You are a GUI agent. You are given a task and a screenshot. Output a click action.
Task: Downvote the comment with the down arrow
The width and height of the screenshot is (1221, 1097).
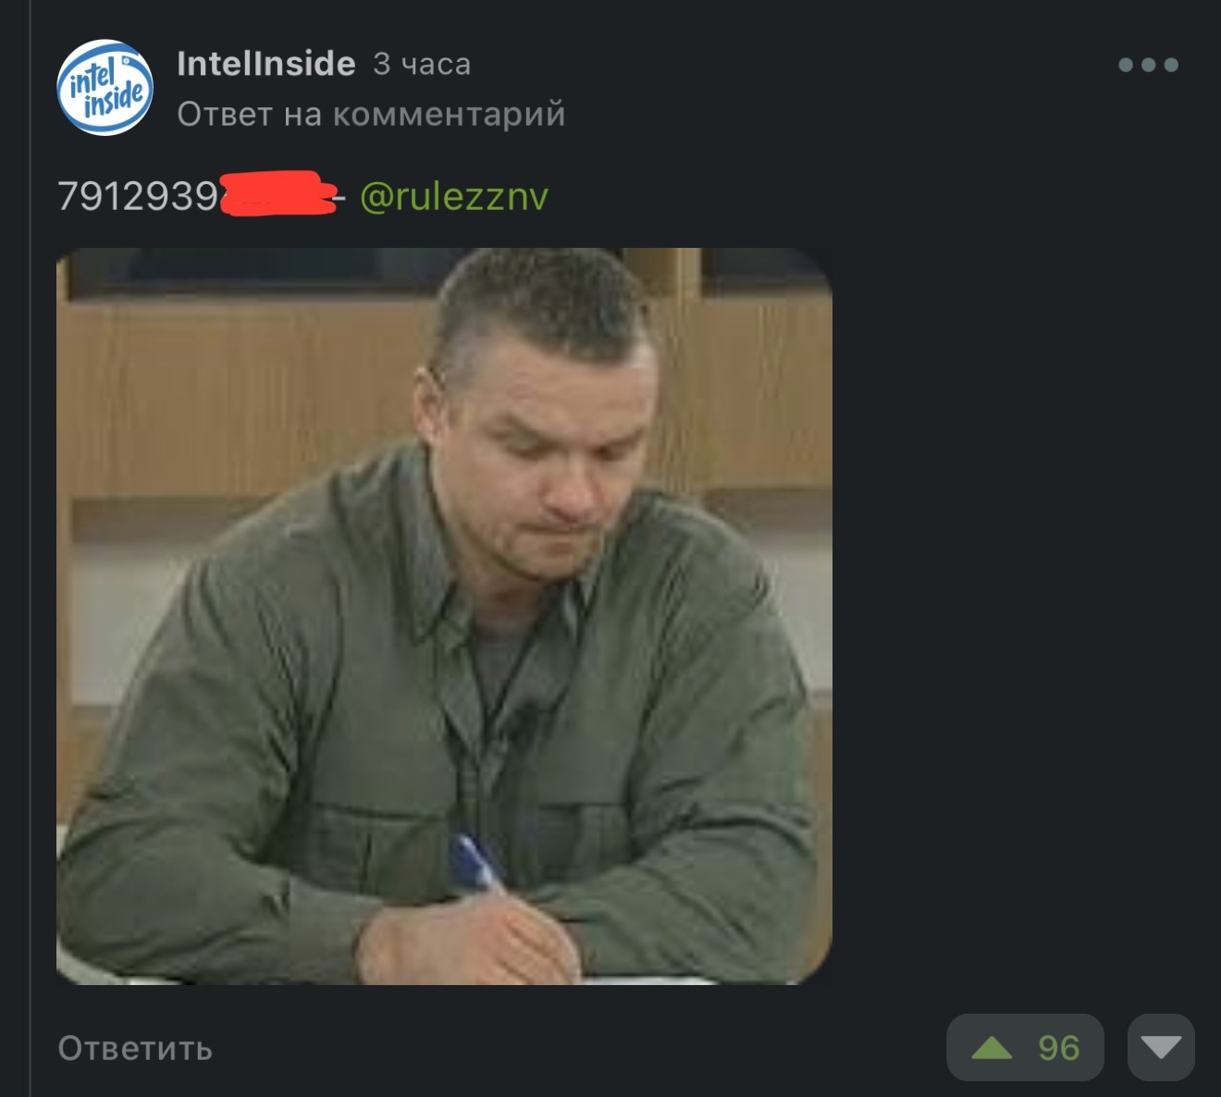(x=1161, y=1048)
